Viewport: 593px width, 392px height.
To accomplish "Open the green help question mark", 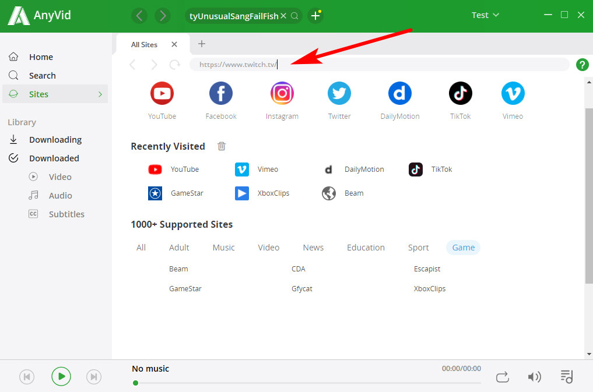I will point(583,65).
